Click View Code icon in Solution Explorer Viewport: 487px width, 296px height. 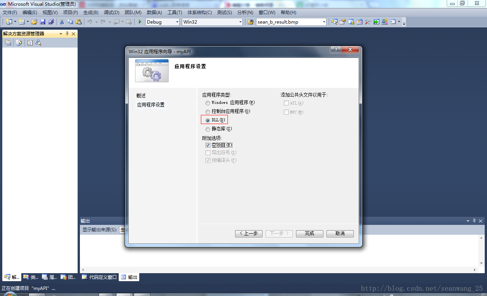point(30,43)
